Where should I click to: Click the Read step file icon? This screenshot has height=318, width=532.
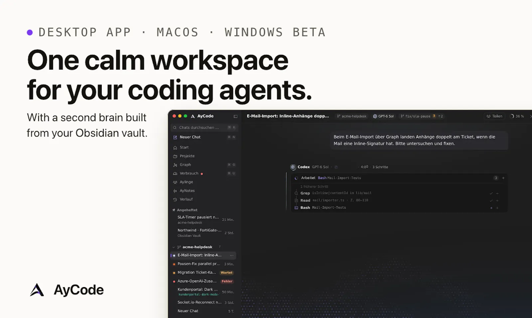point(296,201)
